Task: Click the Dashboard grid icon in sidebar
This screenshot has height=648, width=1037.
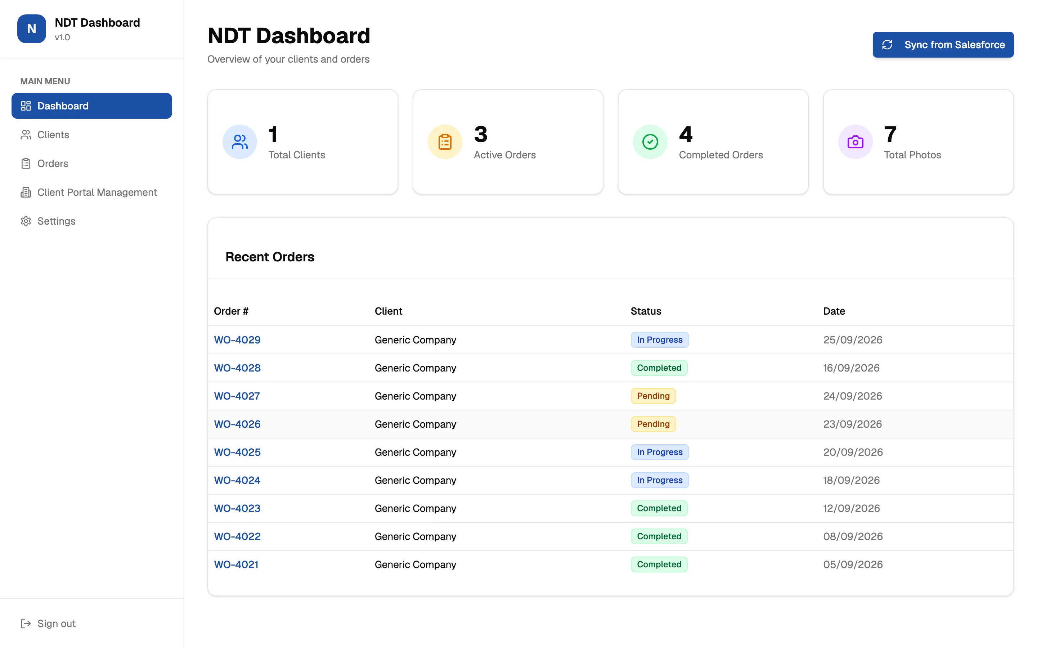Action: [x=26, y=106]
